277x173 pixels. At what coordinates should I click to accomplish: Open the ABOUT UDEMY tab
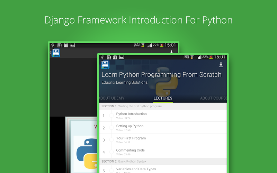111,98
